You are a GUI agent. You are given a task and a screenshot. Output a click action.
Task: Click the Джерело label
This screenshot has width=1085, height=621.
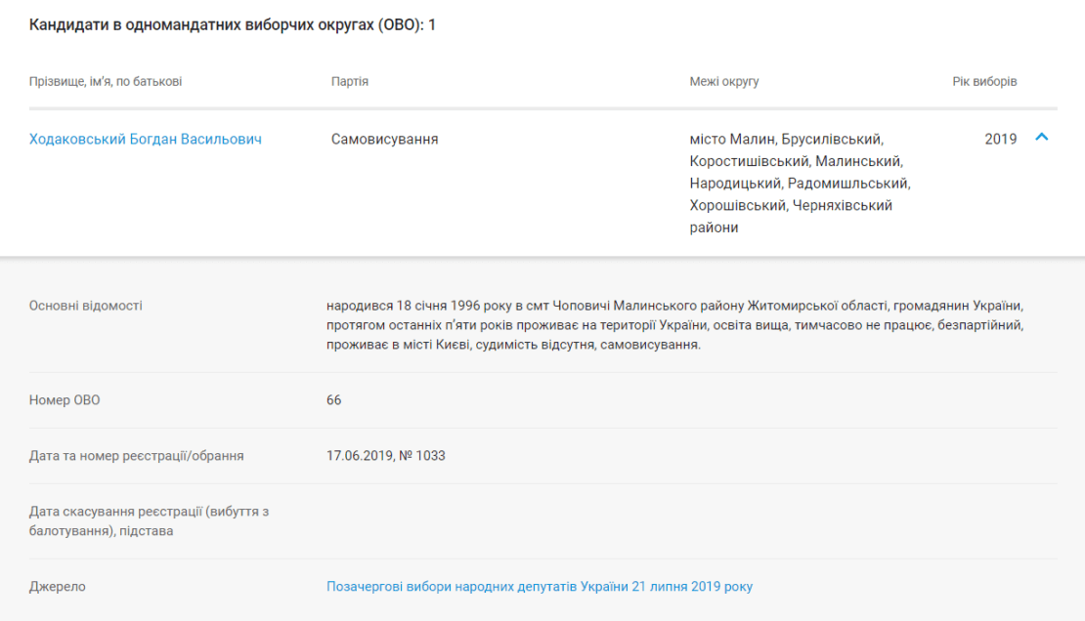[x=58, y=587]
